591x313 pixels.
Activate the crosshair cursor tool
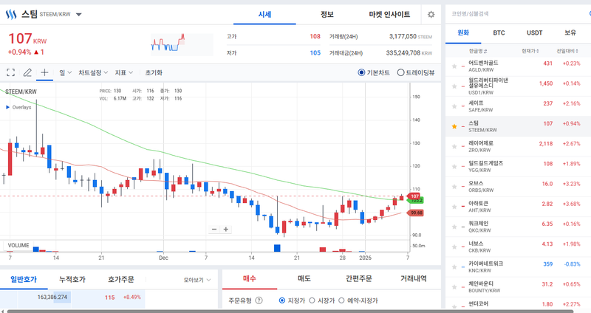(x=44, y=72)
